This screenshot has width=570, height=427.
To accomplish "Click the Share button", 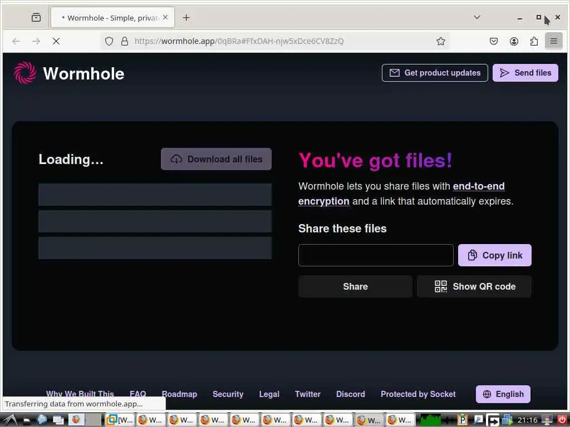I will coord(355,286).
